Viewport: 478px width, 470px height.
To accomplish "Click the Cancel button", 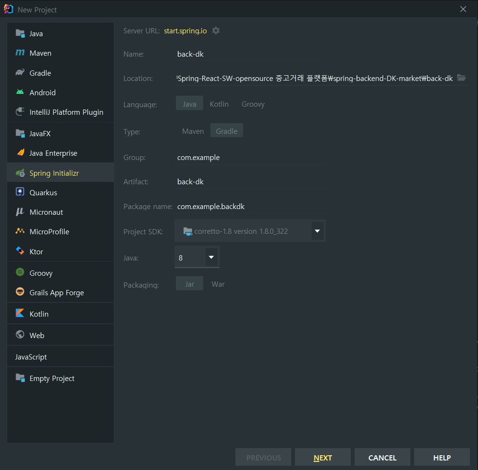I will 382,458.
